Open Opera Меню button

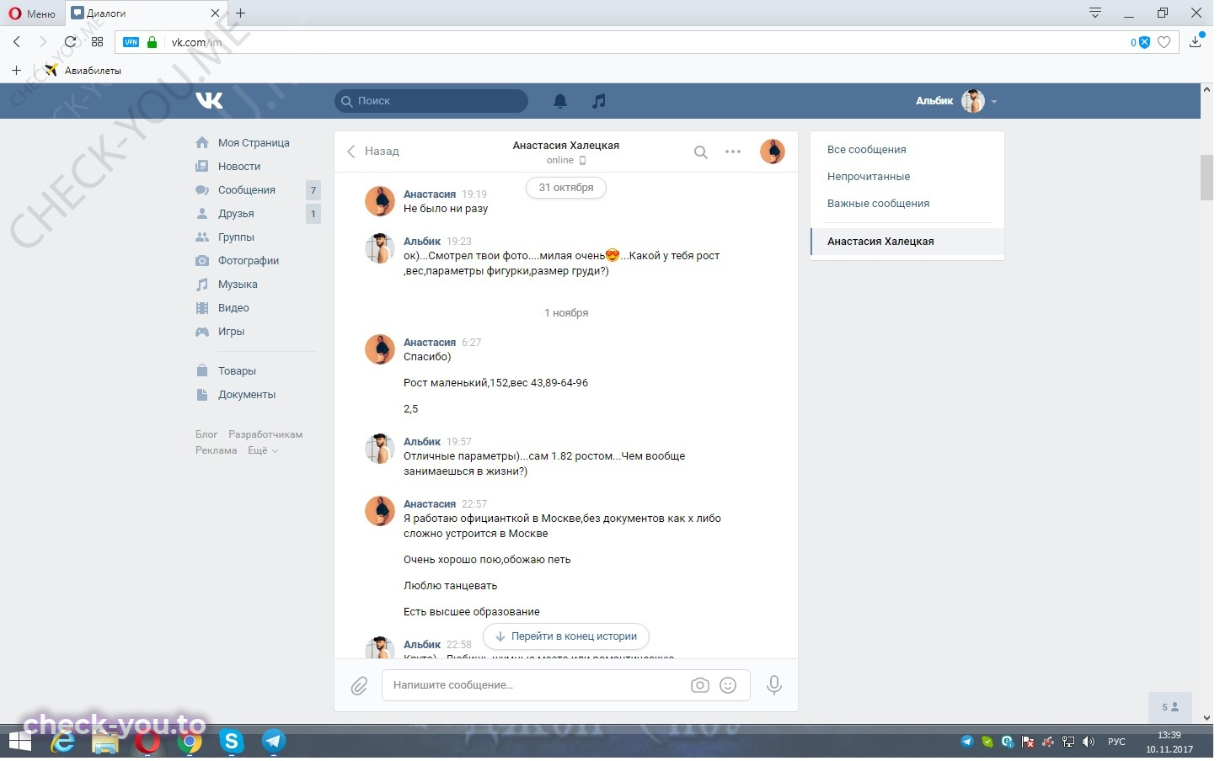click(x=31, y=13)
